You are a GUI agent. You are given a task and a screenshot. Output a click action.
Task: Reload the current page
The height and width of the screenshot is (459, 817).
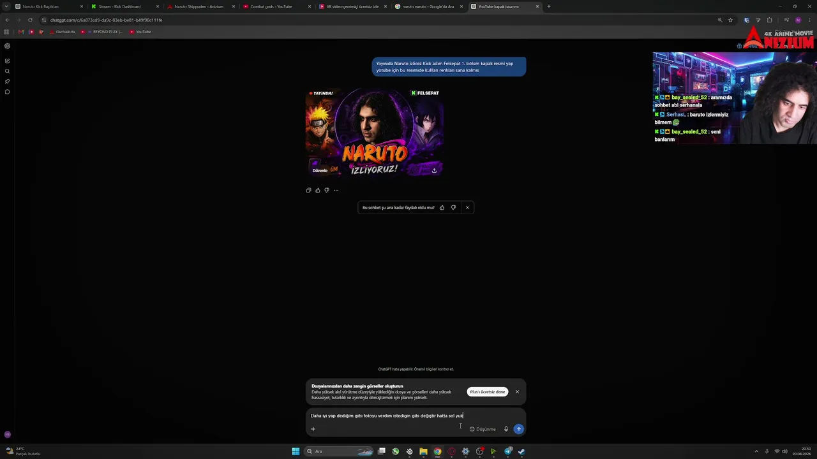click(x=30, y=20)
